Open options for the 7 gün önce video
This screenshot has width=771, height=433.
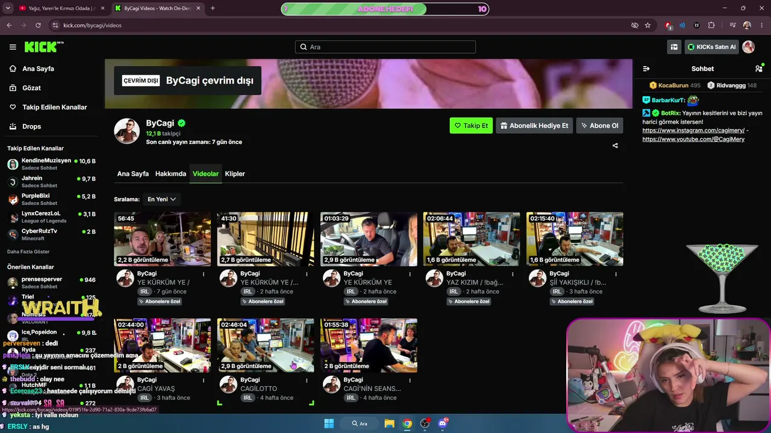click(204, 274)
